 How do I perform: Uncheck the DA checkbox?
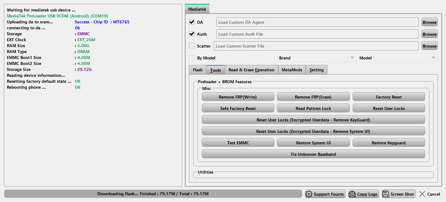[192, 22]
